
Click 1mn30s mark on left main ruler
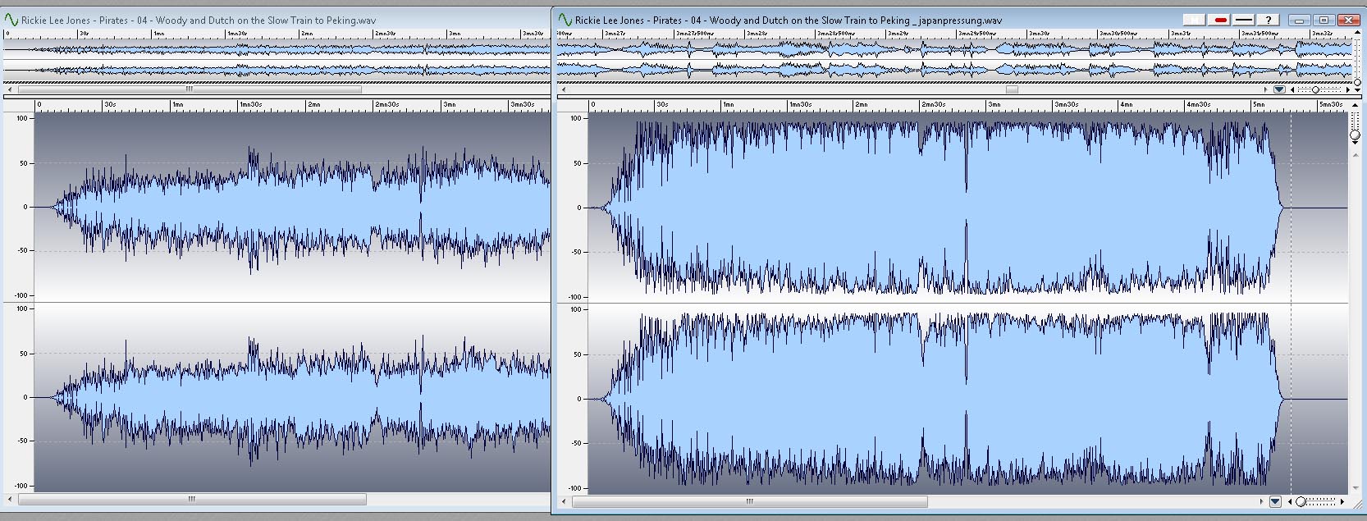click(240, 105)
